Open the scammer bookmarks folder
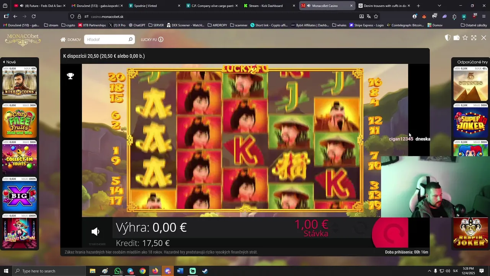Viewport: 490px width, 276px height. [x=238, y=25]
